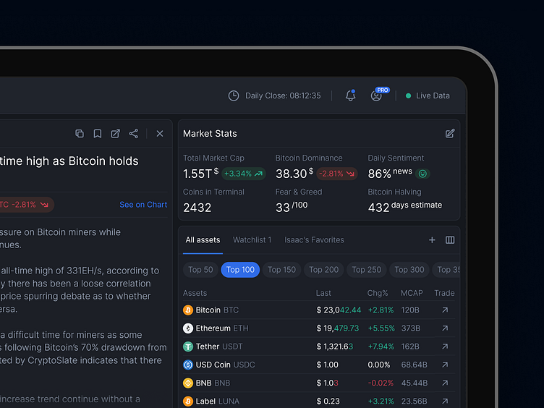Click the BNB coin logo

pos(188,383)
